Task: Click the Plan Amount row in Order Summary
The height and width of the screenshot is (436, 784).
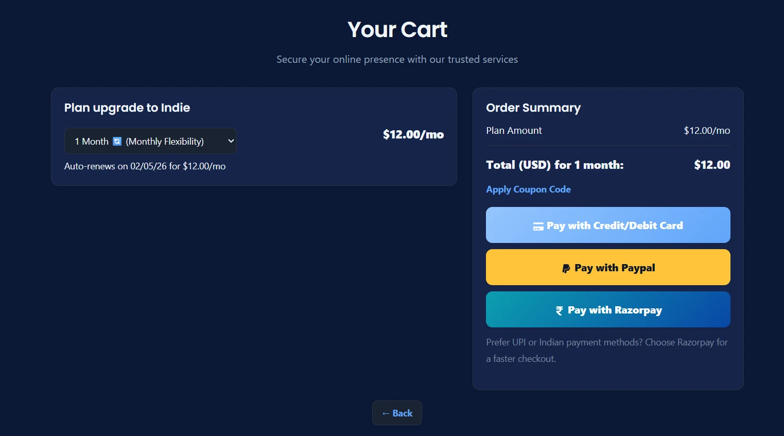Action: coord(514,130)
